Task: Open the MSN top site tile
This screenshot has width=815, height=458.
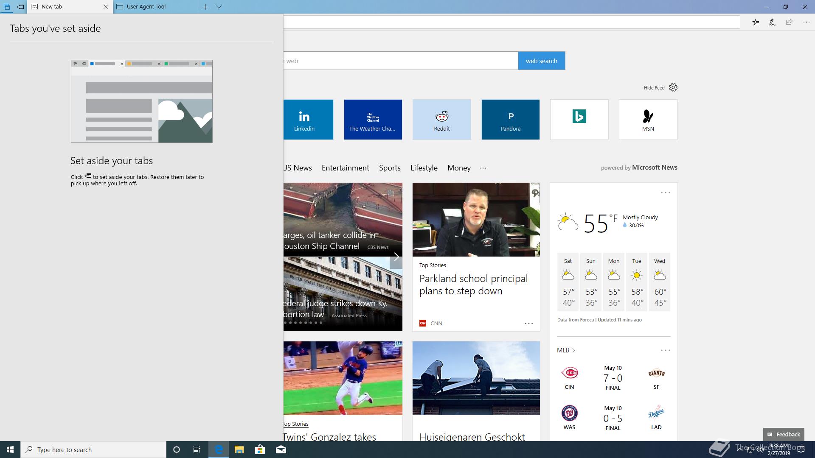Action: [648, 120]
